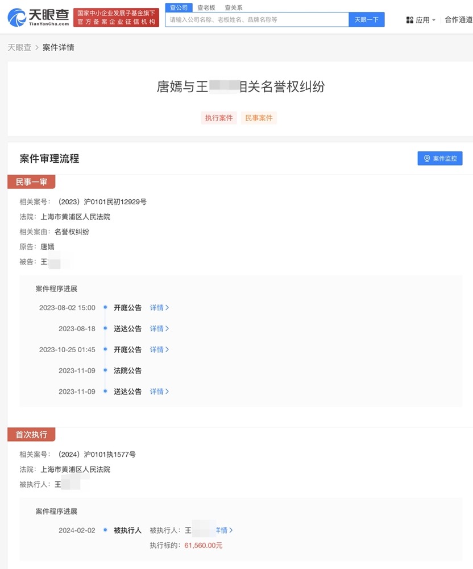View 详情 for 2023-11-09 送达公告
Image resolution: width=473 pixels, height=569 pixels.
(159, 391)
